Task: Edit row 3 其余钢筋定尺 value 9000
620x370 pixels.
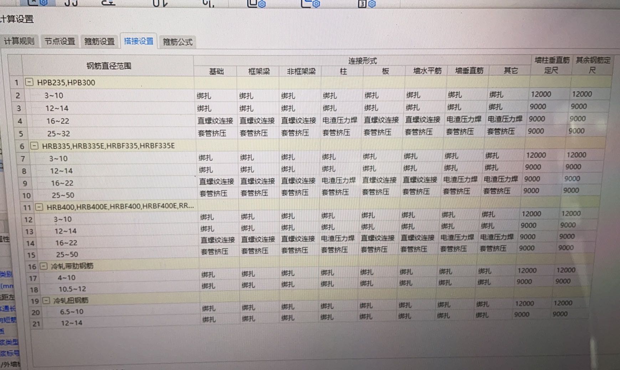Action: (579, 106)
